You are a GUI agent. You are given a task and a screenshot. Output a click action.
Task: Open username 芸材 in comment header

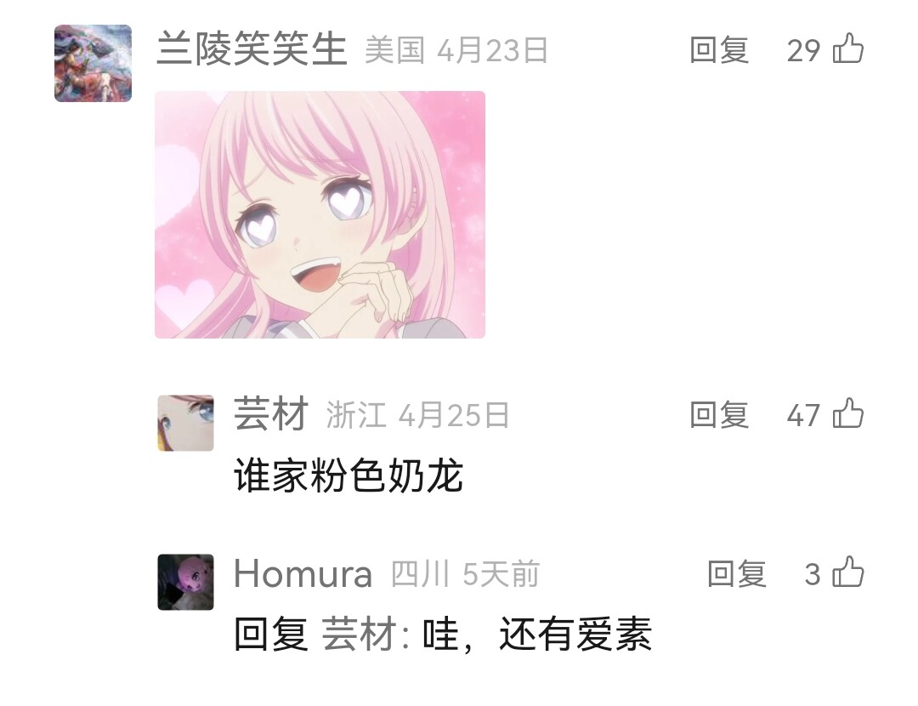[x=271, y=413]
